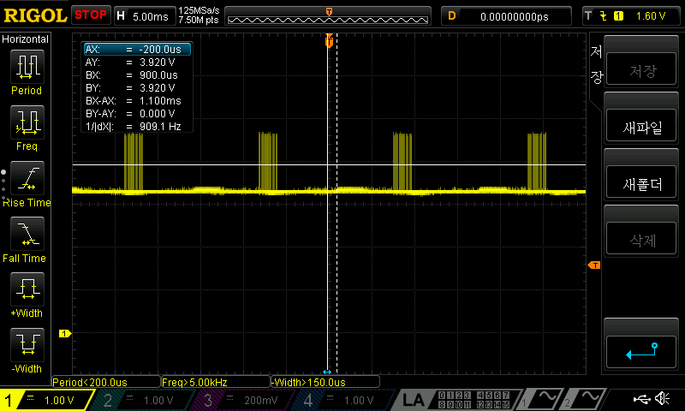This screenshot has width=685, height=411.
Task: Click source 1 waveform generator icon
Action: 542,399
